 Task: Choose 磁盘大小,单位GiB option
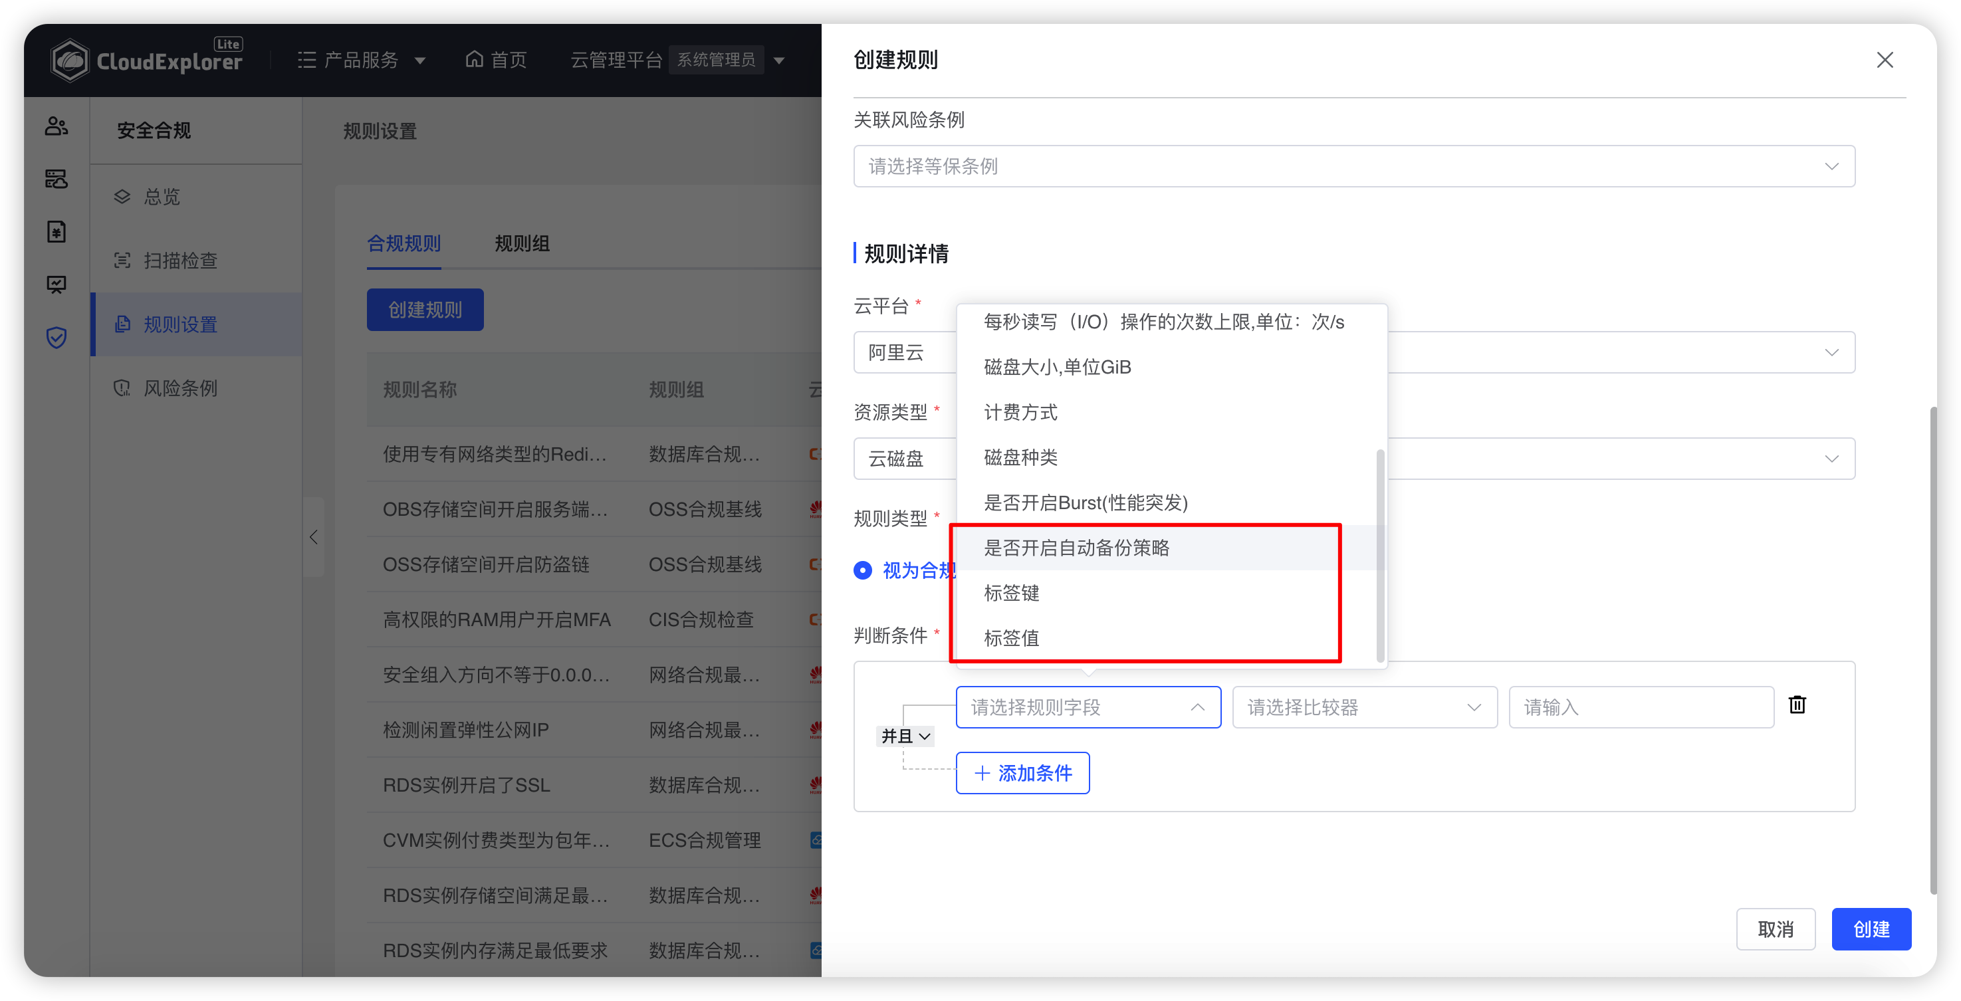[x=1171, y=367]
